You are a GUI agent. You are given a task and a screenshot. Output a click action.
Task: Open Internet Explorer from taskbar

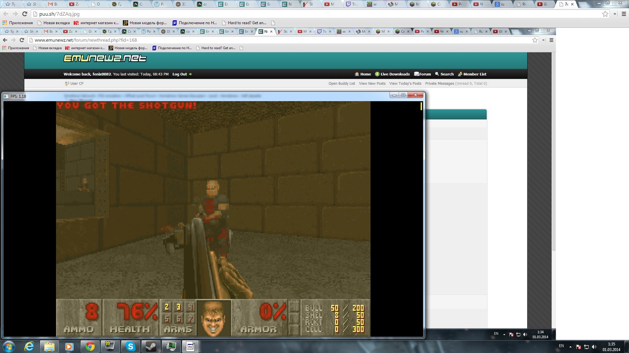[x=29, y=346]
